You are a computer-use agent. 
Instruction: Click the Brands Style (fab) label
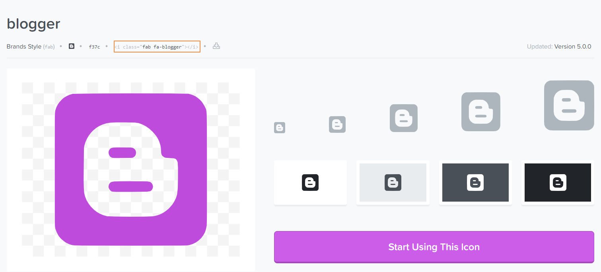pos(31,47)
